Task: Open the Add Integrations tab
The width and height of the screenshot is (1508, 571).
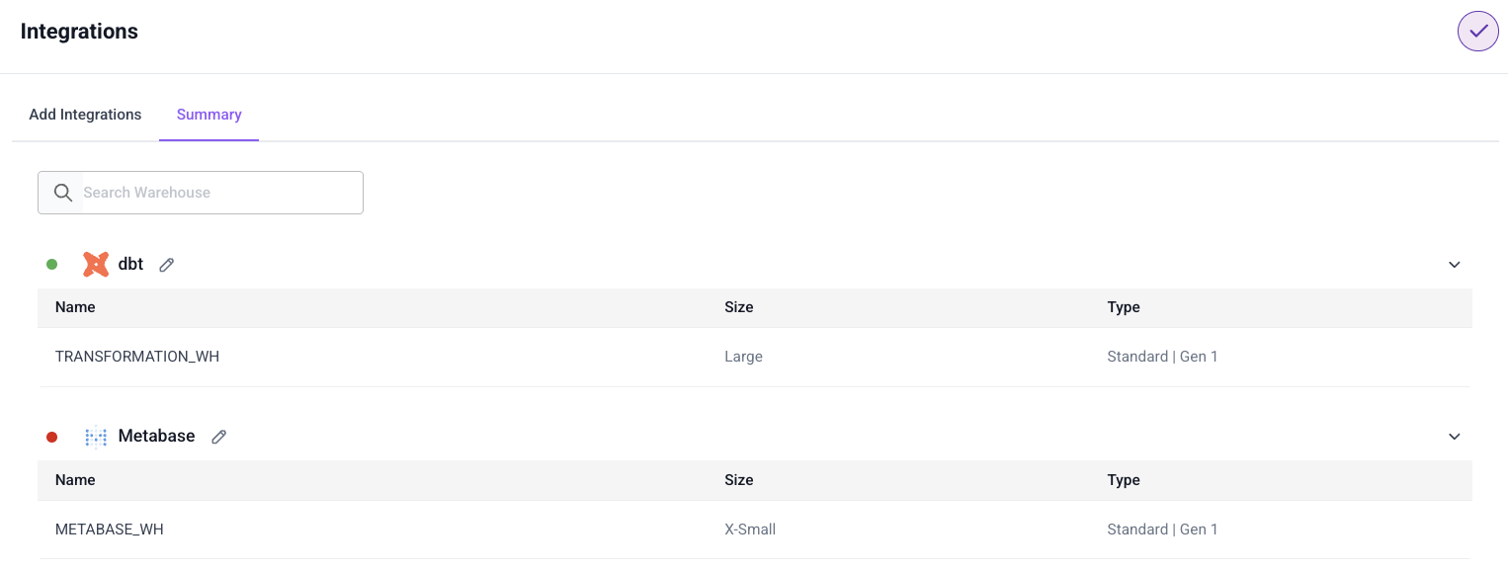Action: 85,115
